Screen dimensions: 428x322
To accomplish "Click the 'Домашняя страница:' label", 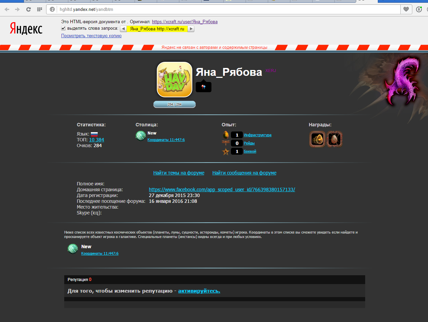I will (x=100, y=190).
